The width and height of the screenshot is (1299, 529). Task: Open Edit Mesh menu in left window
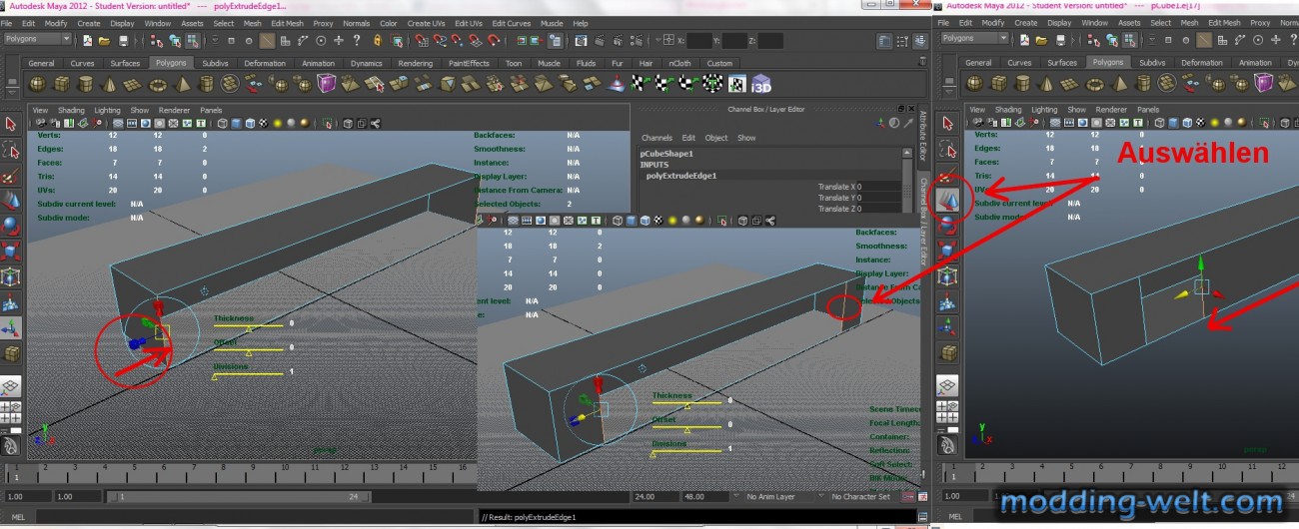click(x=287, y=23)
